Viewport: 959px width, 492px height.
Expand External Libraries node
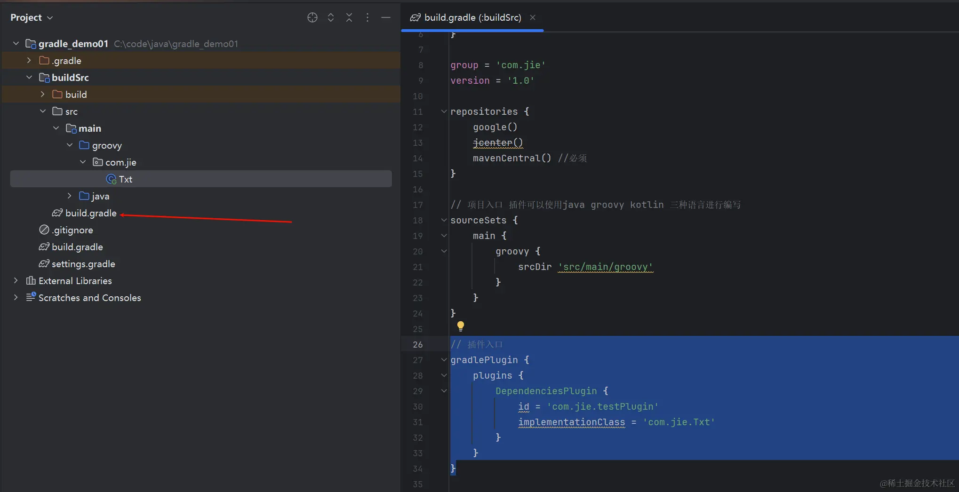click(x=16, y=280)
